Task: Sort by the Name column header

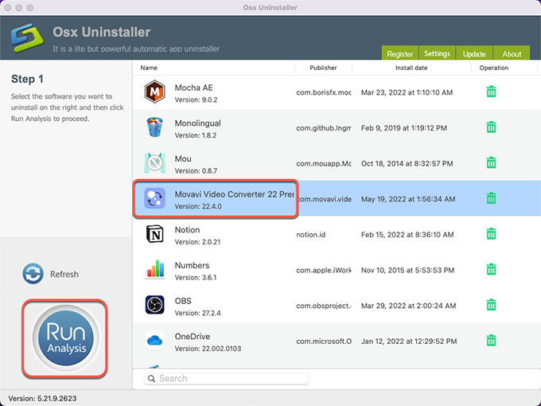Action: (149, 68)
